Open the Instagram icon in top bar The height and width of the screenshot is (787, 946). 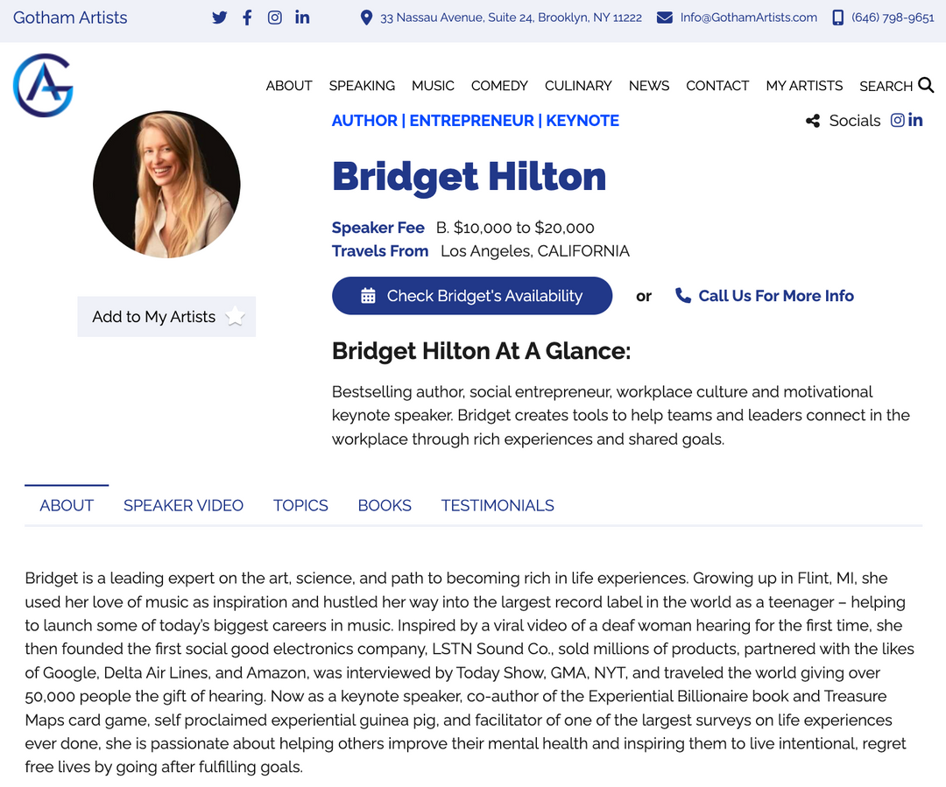275,18
